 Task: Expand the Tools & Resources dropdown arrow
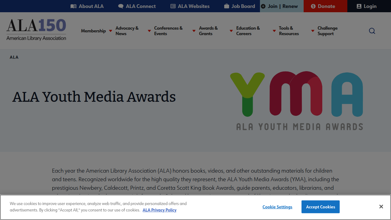tap(313, 31)
